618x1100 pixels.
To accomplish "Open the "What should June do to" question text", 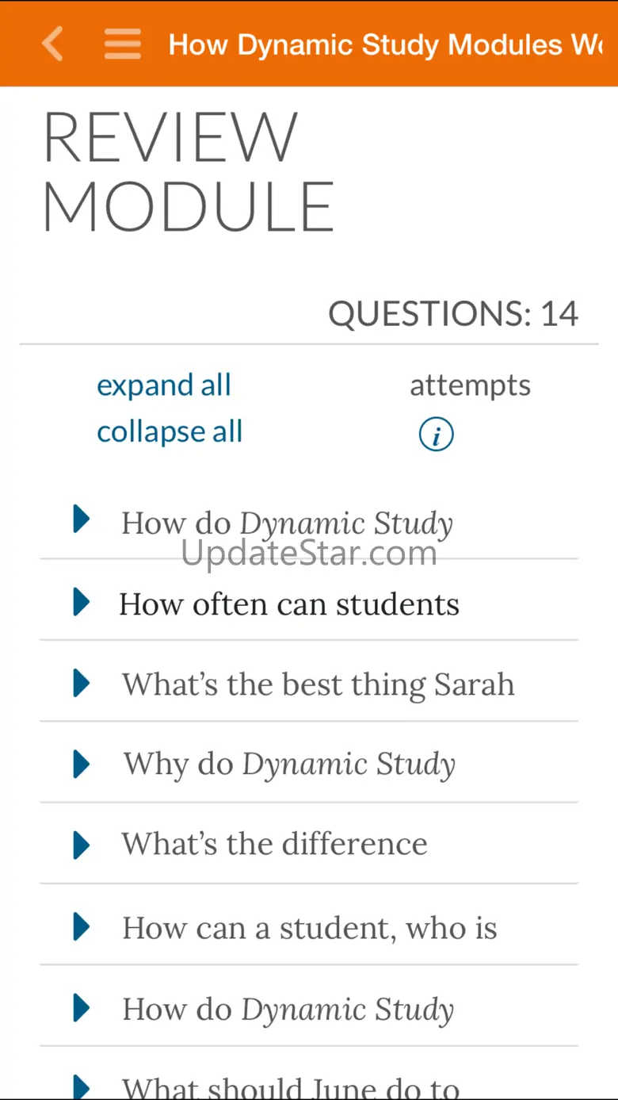I will (291, 1087).
